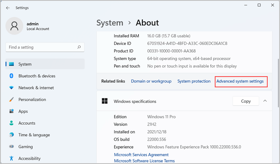This screenshot has width=280, height=164.
Task: Collapse the Windows specifications section
Action: pyautogui.click(x=265, y=101)
